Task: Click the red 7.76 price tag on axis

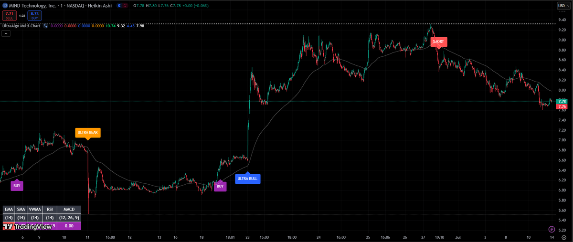Action: click(562, 106)
